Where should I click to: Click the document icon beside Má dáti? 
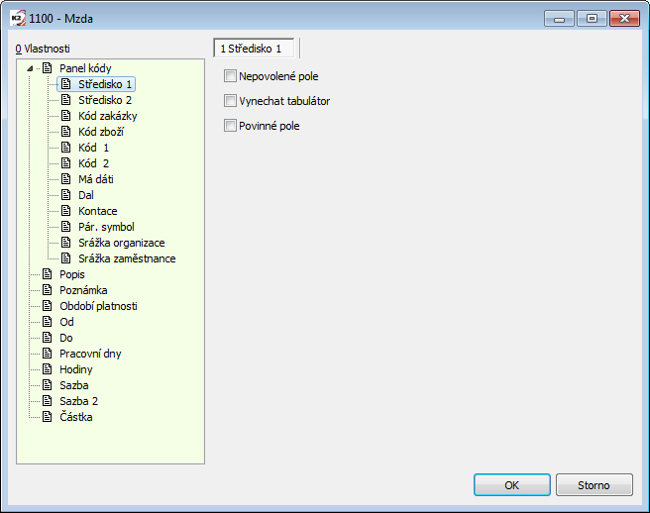[66, 179]
